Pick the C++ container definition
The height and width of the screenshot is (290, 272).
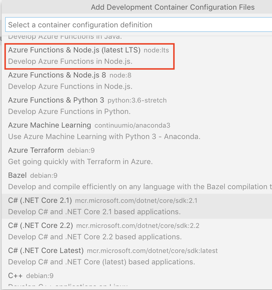[x=15, y=276]
